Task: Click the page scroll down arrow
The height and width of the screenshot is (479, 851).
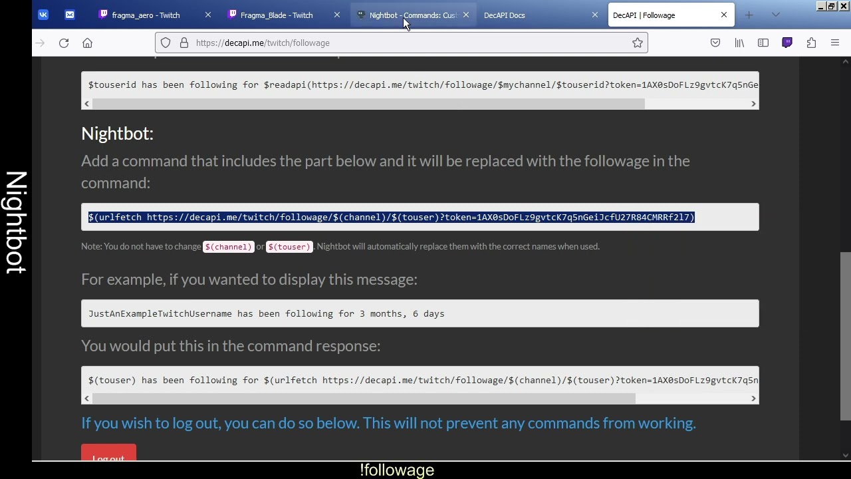Action: [846, 456]
